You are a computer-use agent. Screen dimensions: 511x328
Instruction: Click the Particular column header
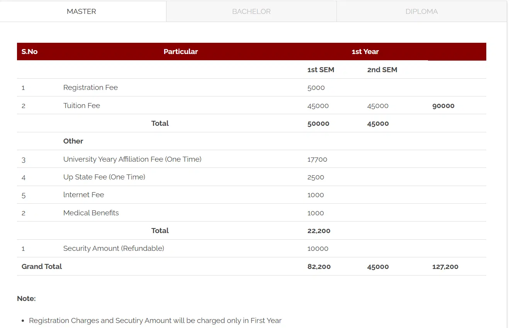click(180, 52)
